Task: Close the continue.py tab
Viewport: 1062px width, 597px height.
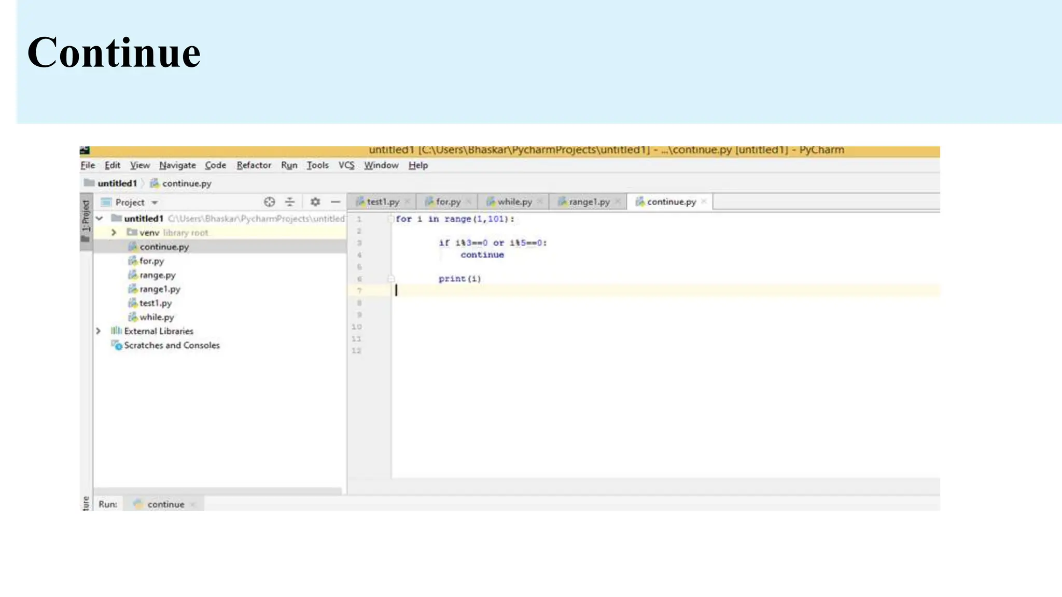Action: (x=704, y=202)
